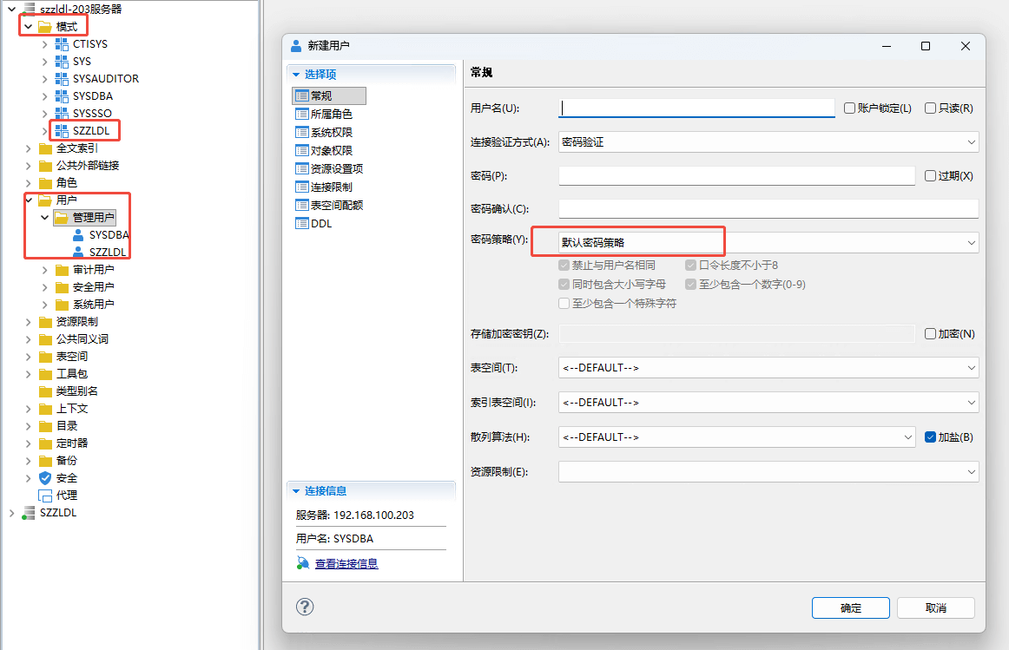Open the 密码策略 dropdown

[971, 243]
